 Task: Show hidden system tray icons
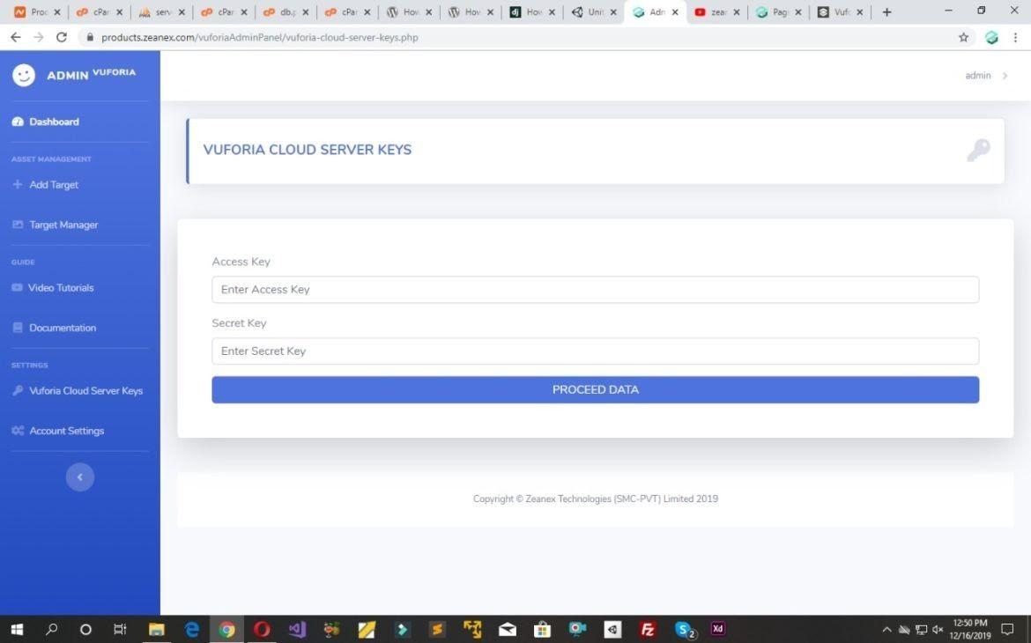click(886, 630)
